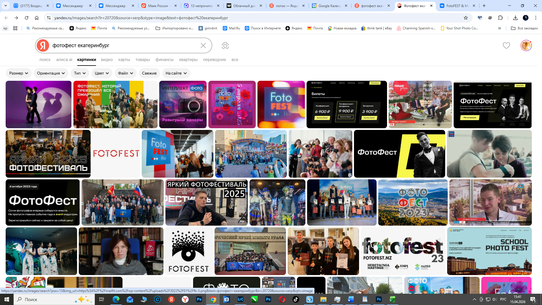The width and height of the screenshot is (542, 305).
Task: Switch to видео section
Action: (x=107, y=60)
